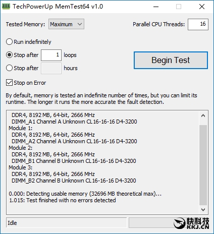Screen dimensions: 214x234
Task: Click the 'Tested Memory:' label
Action: pyautogui.click(x=26, y=24)
